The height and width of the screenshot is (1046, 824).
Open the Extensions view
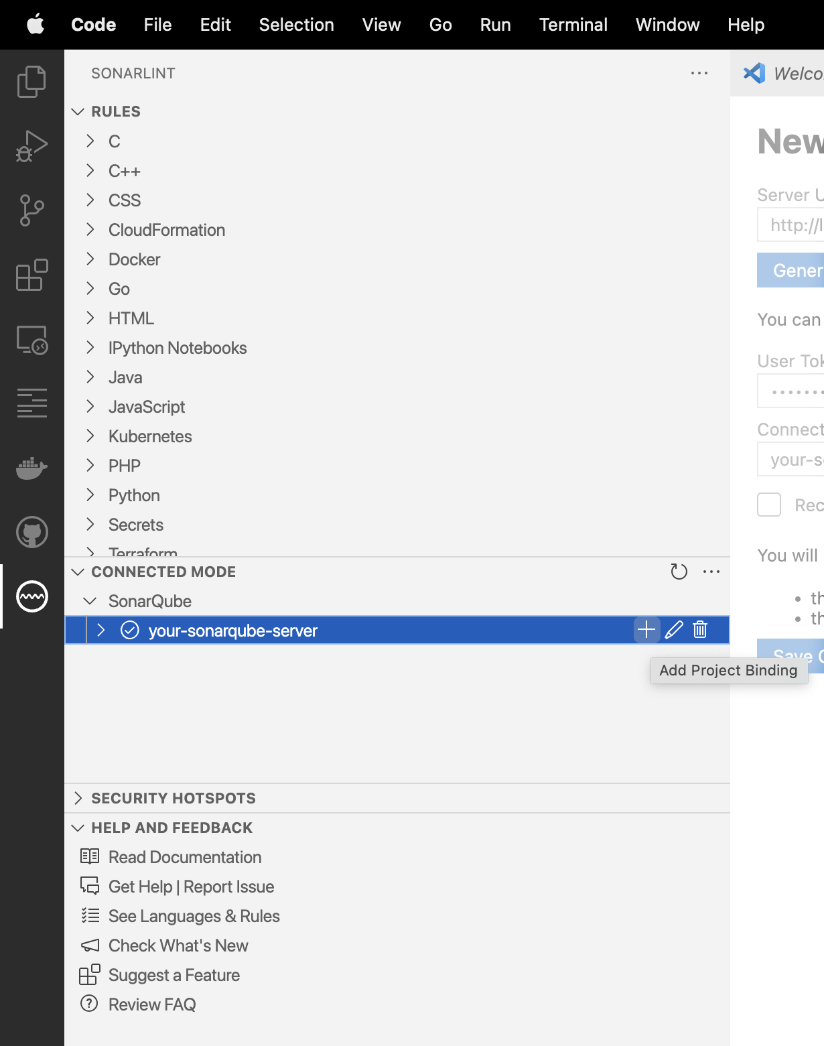(x=31, y=275)
